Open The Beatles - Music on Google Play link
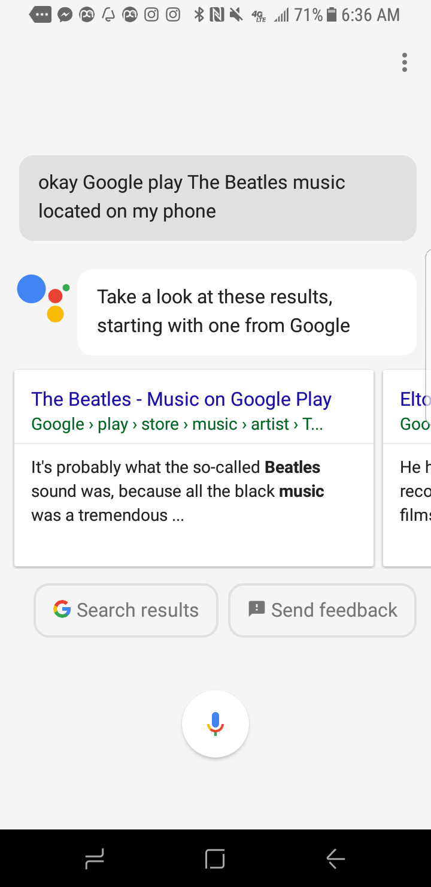Image resolution: width=431 pixels, height=887 pixels. coord(181,399)
